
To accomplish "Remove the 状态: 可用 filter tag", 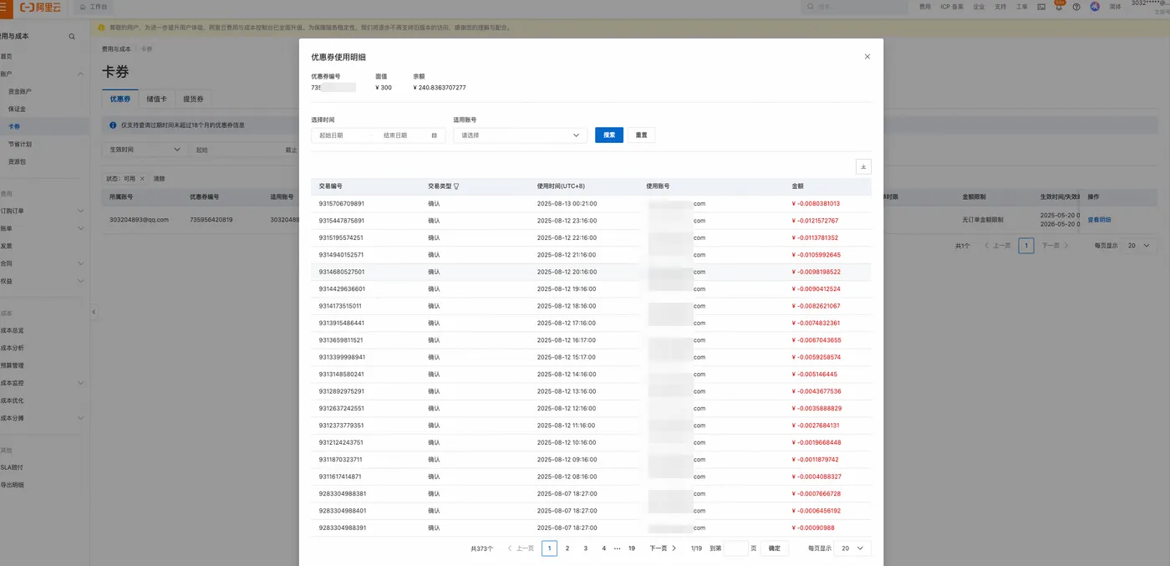I will pyautogui.click(x=142, y=179).
